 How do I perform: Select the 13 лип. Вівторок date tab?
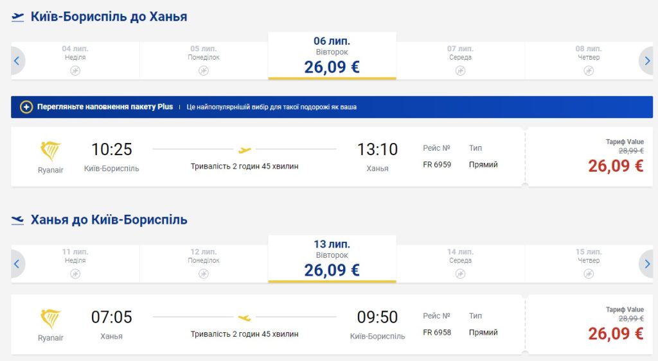(332, 260)
